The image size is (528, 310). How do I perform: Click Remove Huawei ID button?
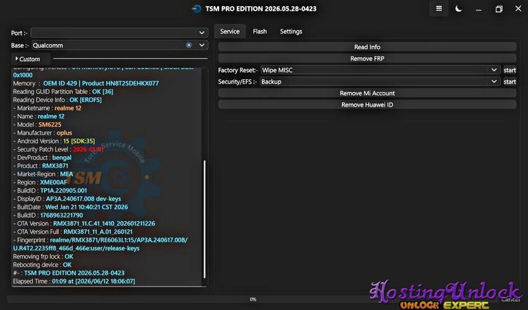point(367,105)
